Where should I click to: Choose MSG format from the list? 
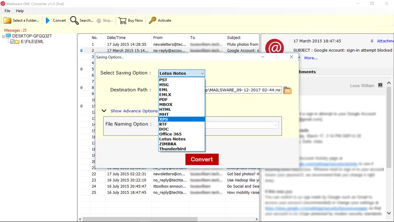coord(182,84)
